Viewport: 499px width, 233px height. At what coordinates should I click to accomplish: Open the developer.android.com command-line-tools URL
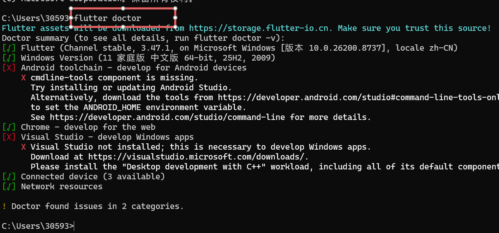(x=358, y=97)
